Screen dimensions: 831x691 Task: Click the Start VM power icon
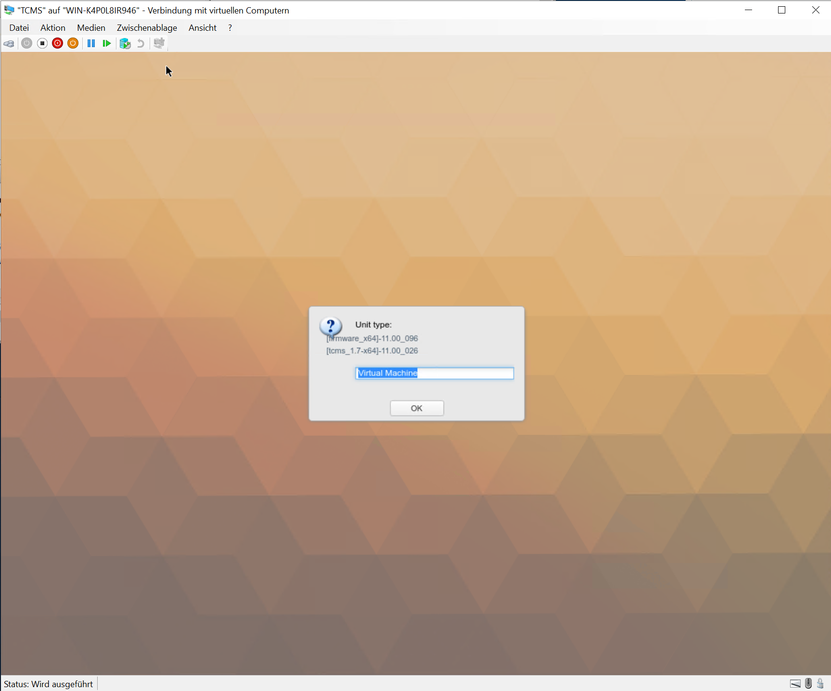pyautogui.click(x=27, y=44)
